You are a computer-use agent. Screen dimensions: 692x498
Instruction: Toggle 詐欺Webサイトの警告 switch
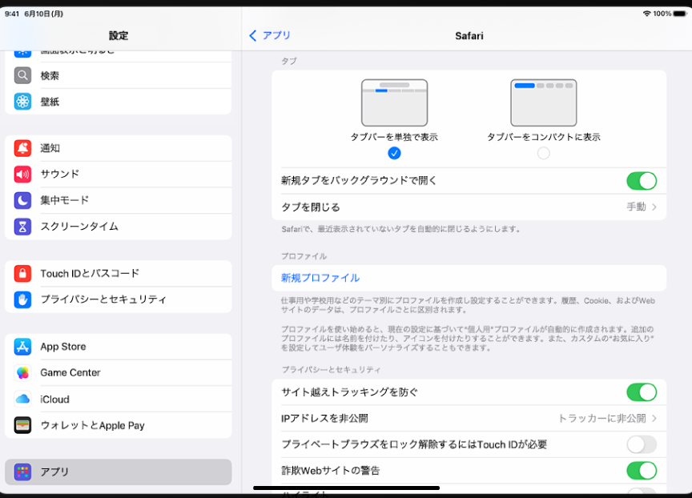tap(642, 471)
